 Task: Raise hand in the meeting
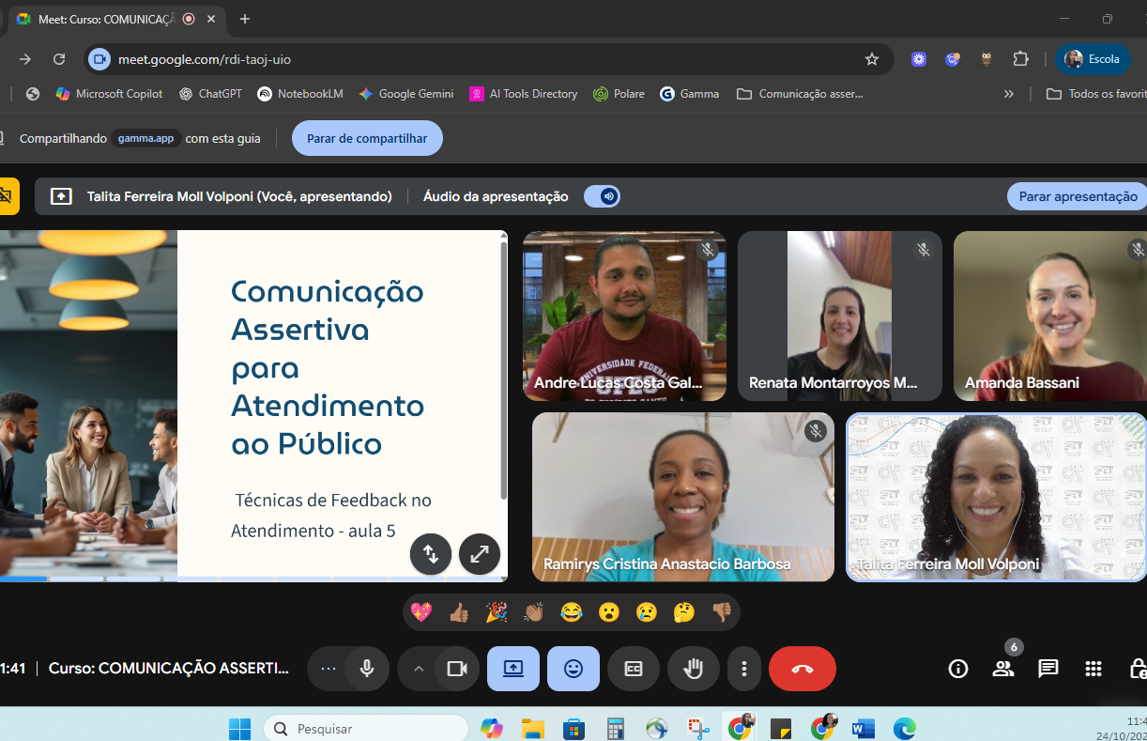click(x=693, y=669)
